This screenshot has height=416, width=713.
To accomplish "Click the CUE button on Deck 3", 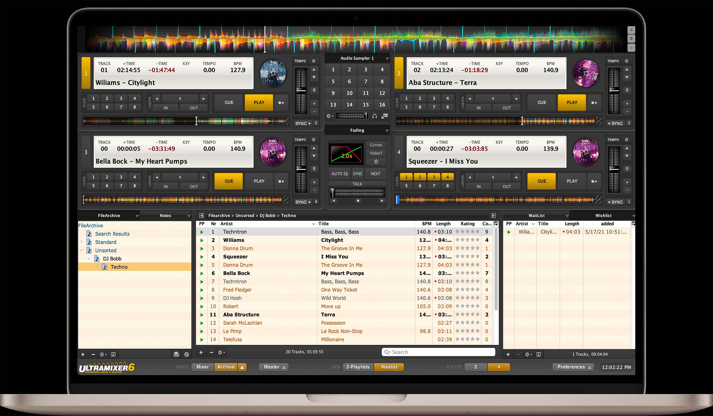I will 228,181.
